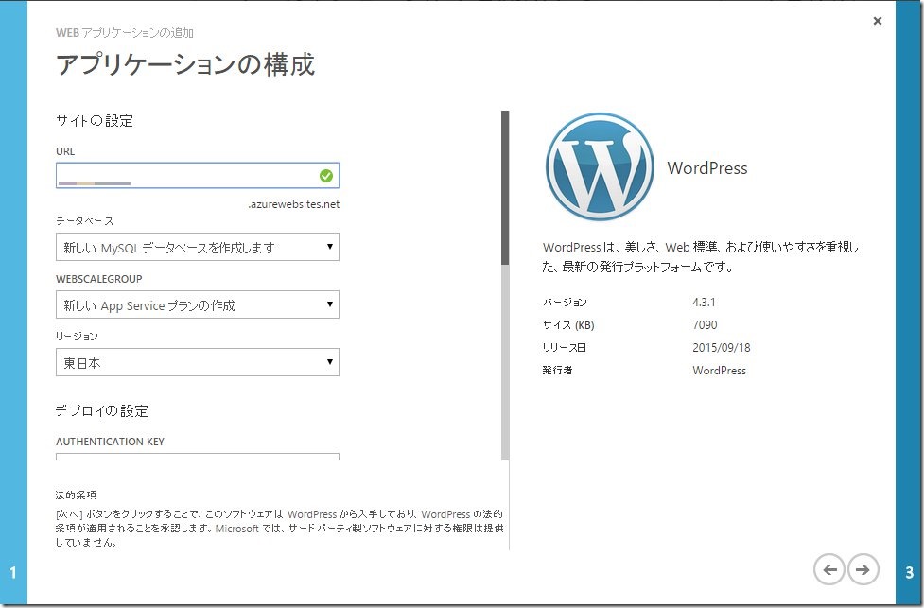
Task: Click the 法的条項 legal terms text
Action: point(70,495)
